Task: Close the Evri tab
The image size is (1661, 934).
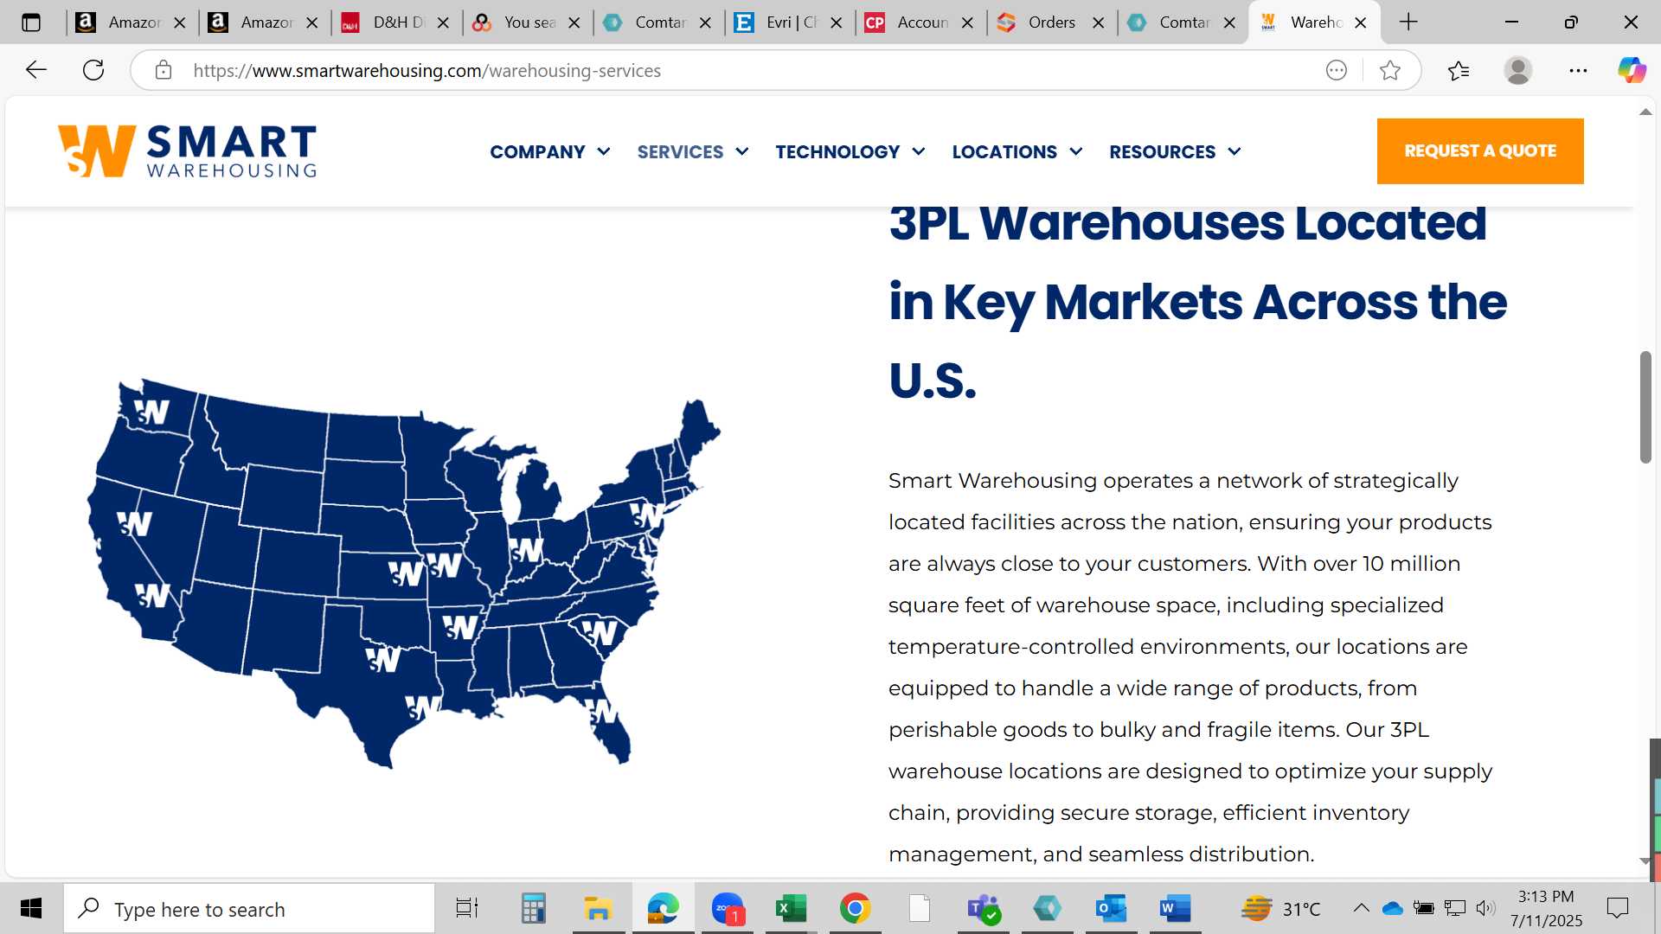Action: [x=837, y=22]
